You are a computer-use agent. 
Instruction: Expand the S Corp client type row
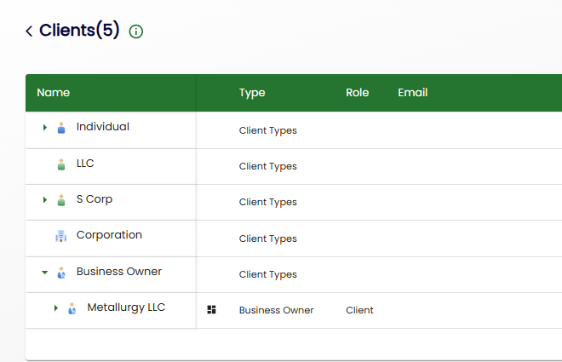(x=45, y=200)
